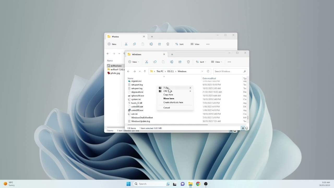This screenshot has height=188, width=334.
Task: Open the chat app on the taskbar
Action: point(183,184)
